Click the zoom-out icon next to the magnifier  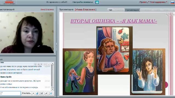[x=171, y=14]
